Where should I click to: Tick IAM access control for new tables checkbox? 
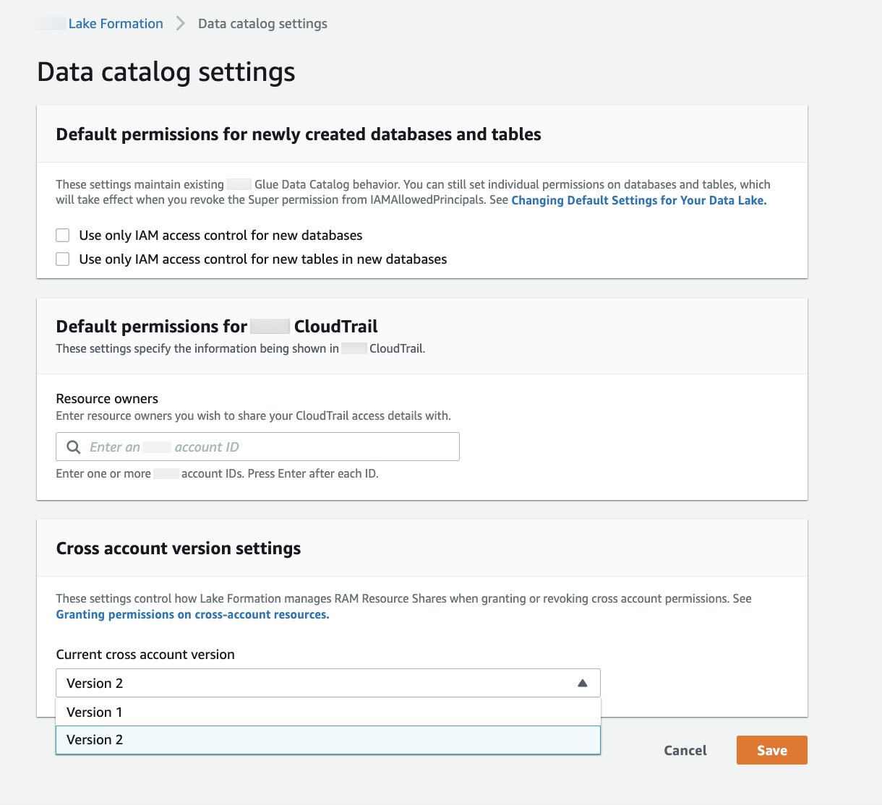tap(63, 259)
